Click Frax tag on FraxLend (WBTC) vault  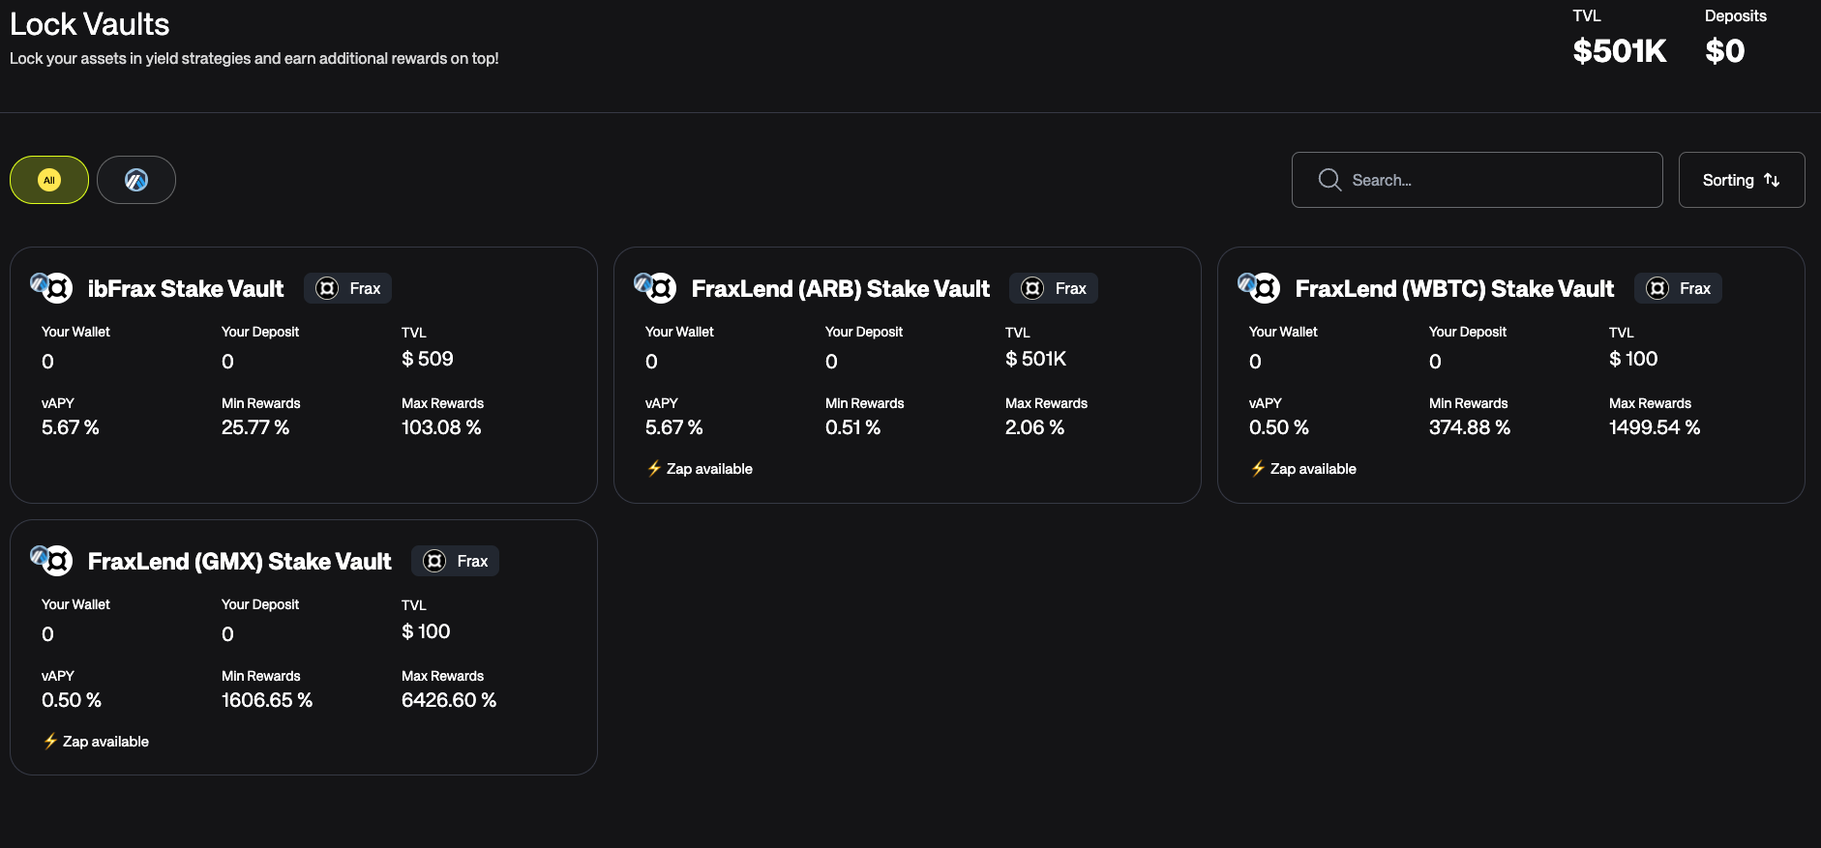click(1678, 288)
